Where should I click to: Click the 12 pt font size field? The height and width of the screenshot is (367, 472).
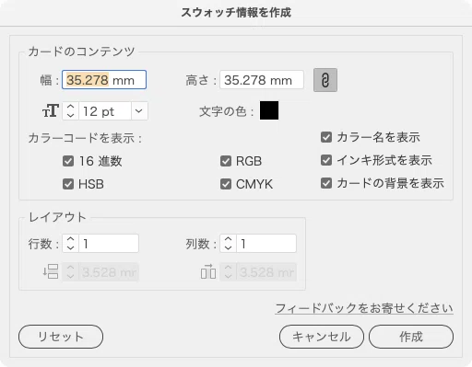(x=105, y=110)
